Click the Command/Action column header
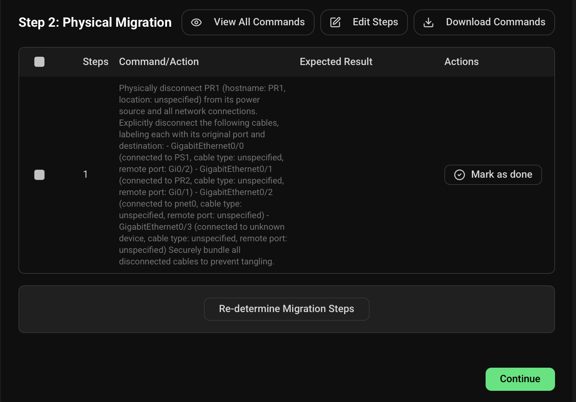Screen dimensions: 576x402 [x=159, y=62]
